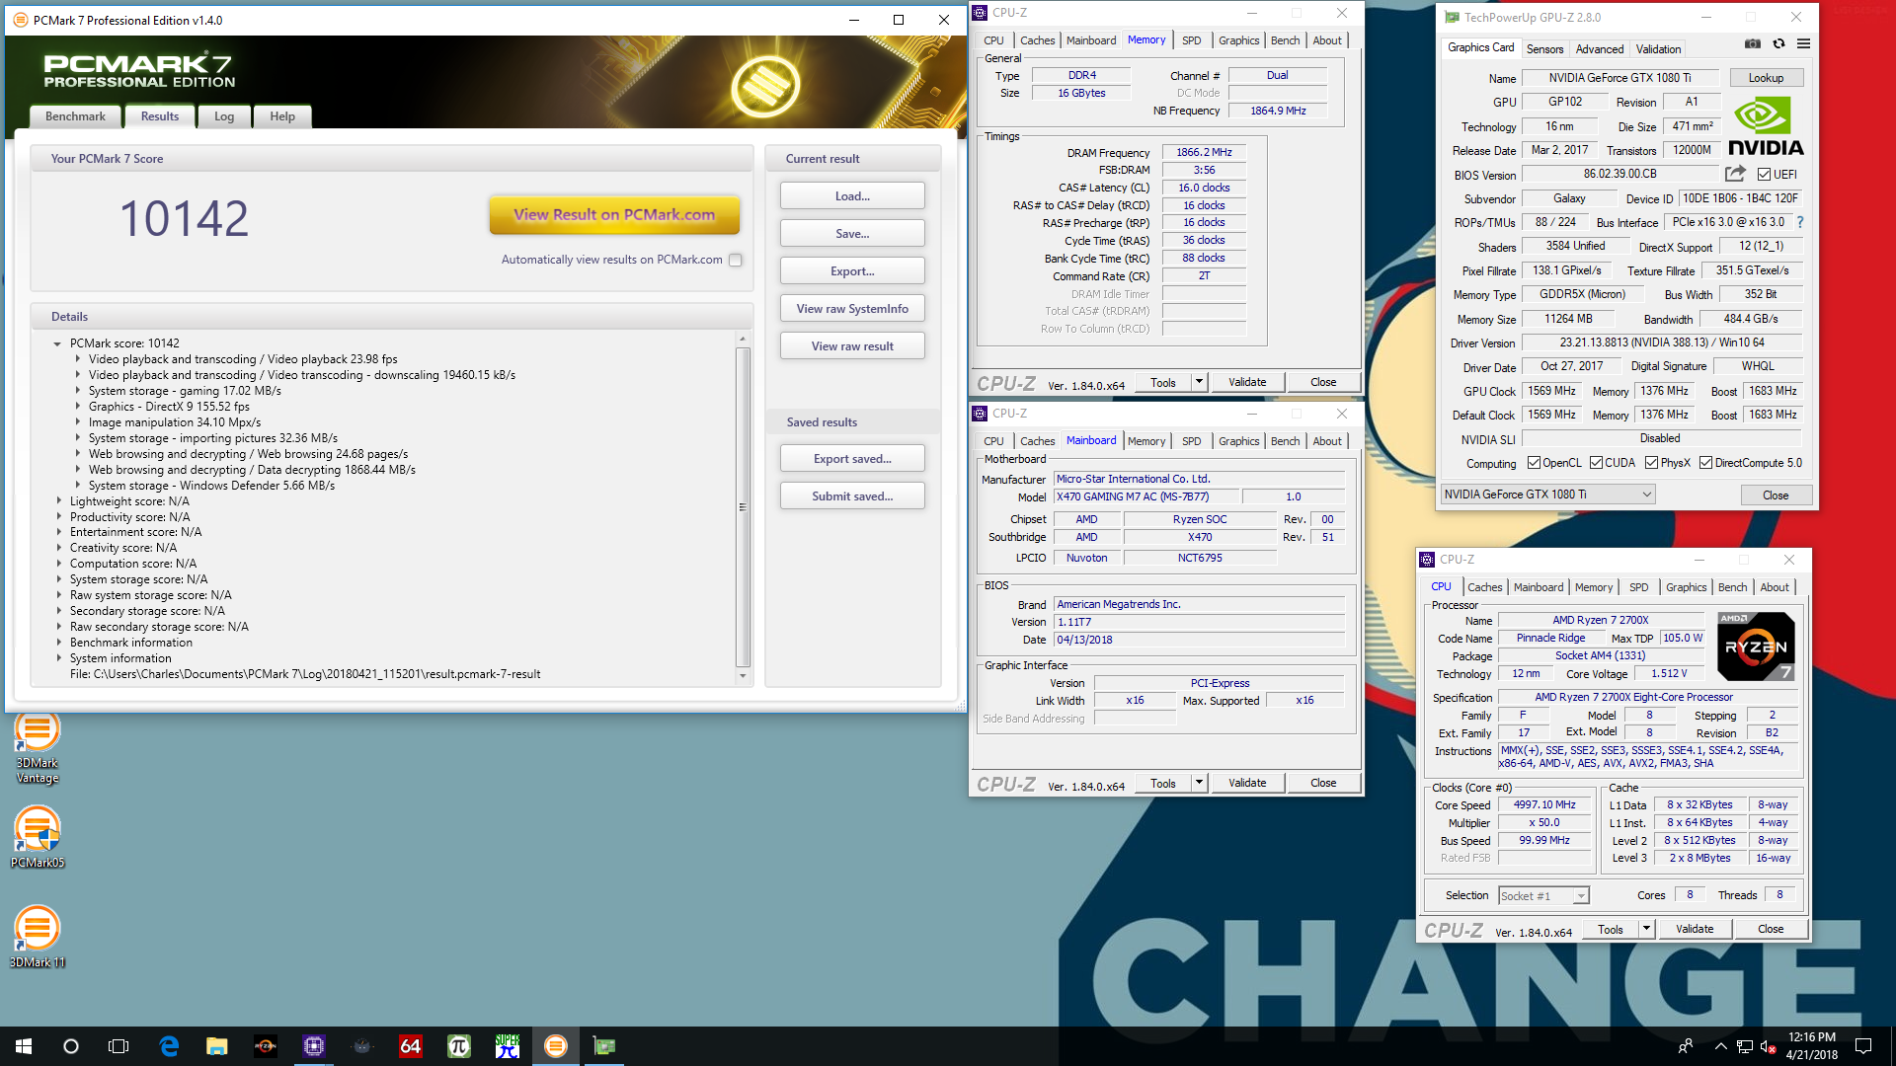The image size is (1896, 1066).
Task: Click the View raw result button
Action: pos(852,346)
